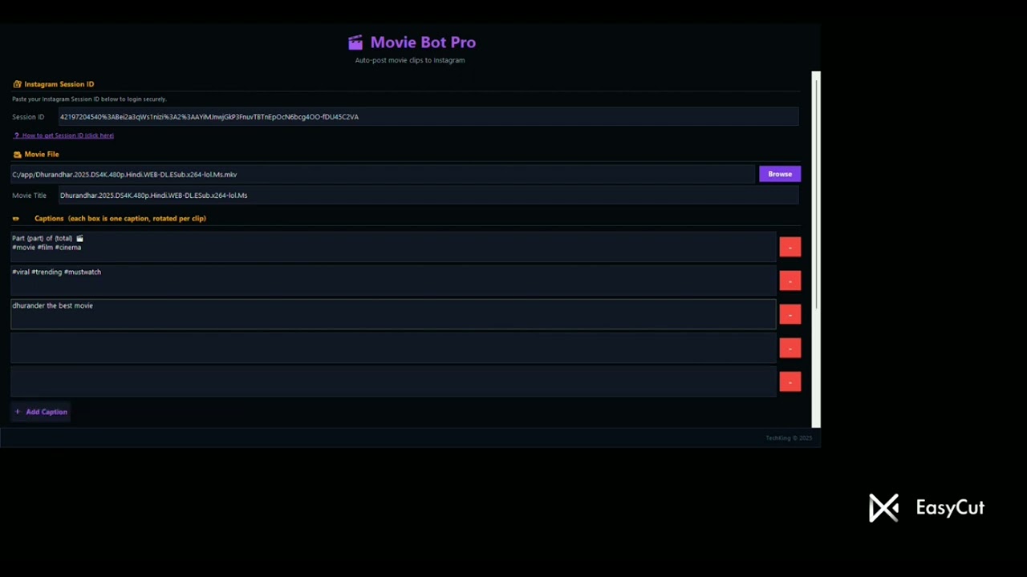Click the Movie File folder icon
Viewport: 1027px width, 577px height.
tap(17, 155)
